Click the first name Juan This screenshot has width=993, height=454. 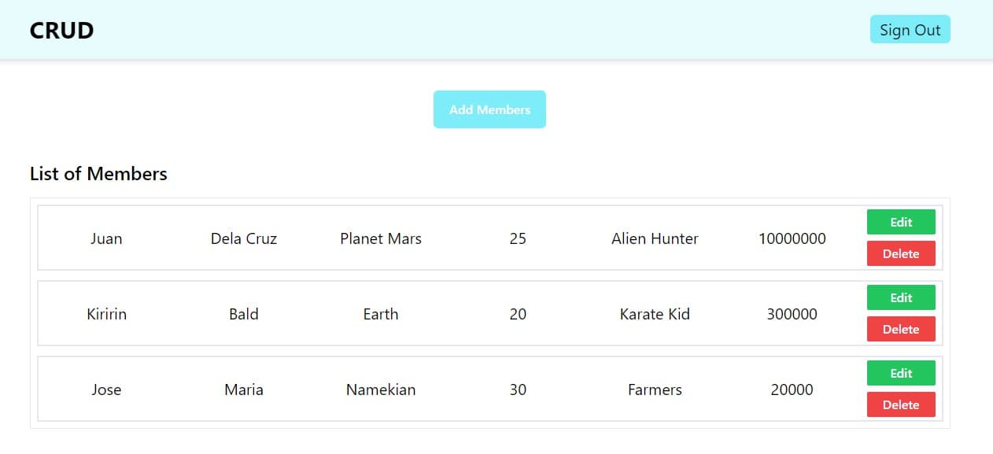(x=106, y=238)
